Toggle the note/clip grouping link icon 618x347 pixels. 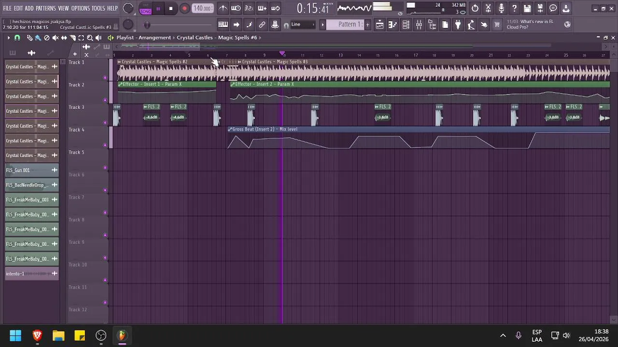pos(262,25)
